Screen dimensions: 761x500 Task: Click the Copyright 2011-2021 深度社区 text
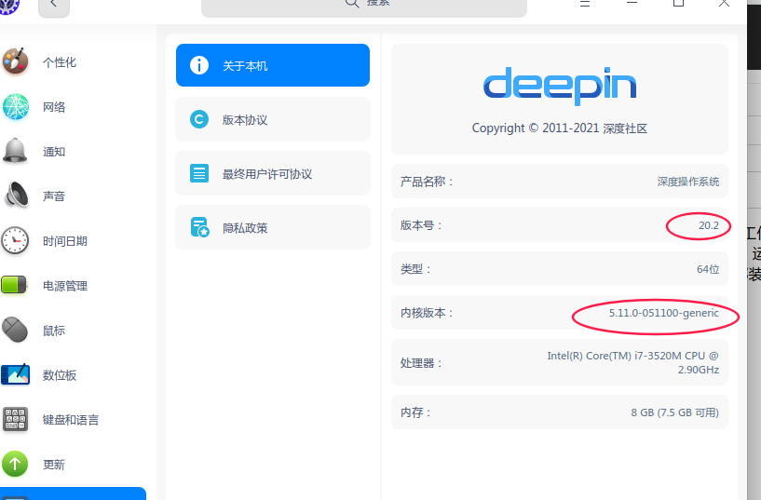[560, 128]
